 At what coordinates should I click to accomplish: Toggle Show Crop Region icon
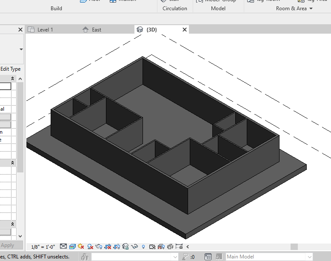tap(117, 247)
